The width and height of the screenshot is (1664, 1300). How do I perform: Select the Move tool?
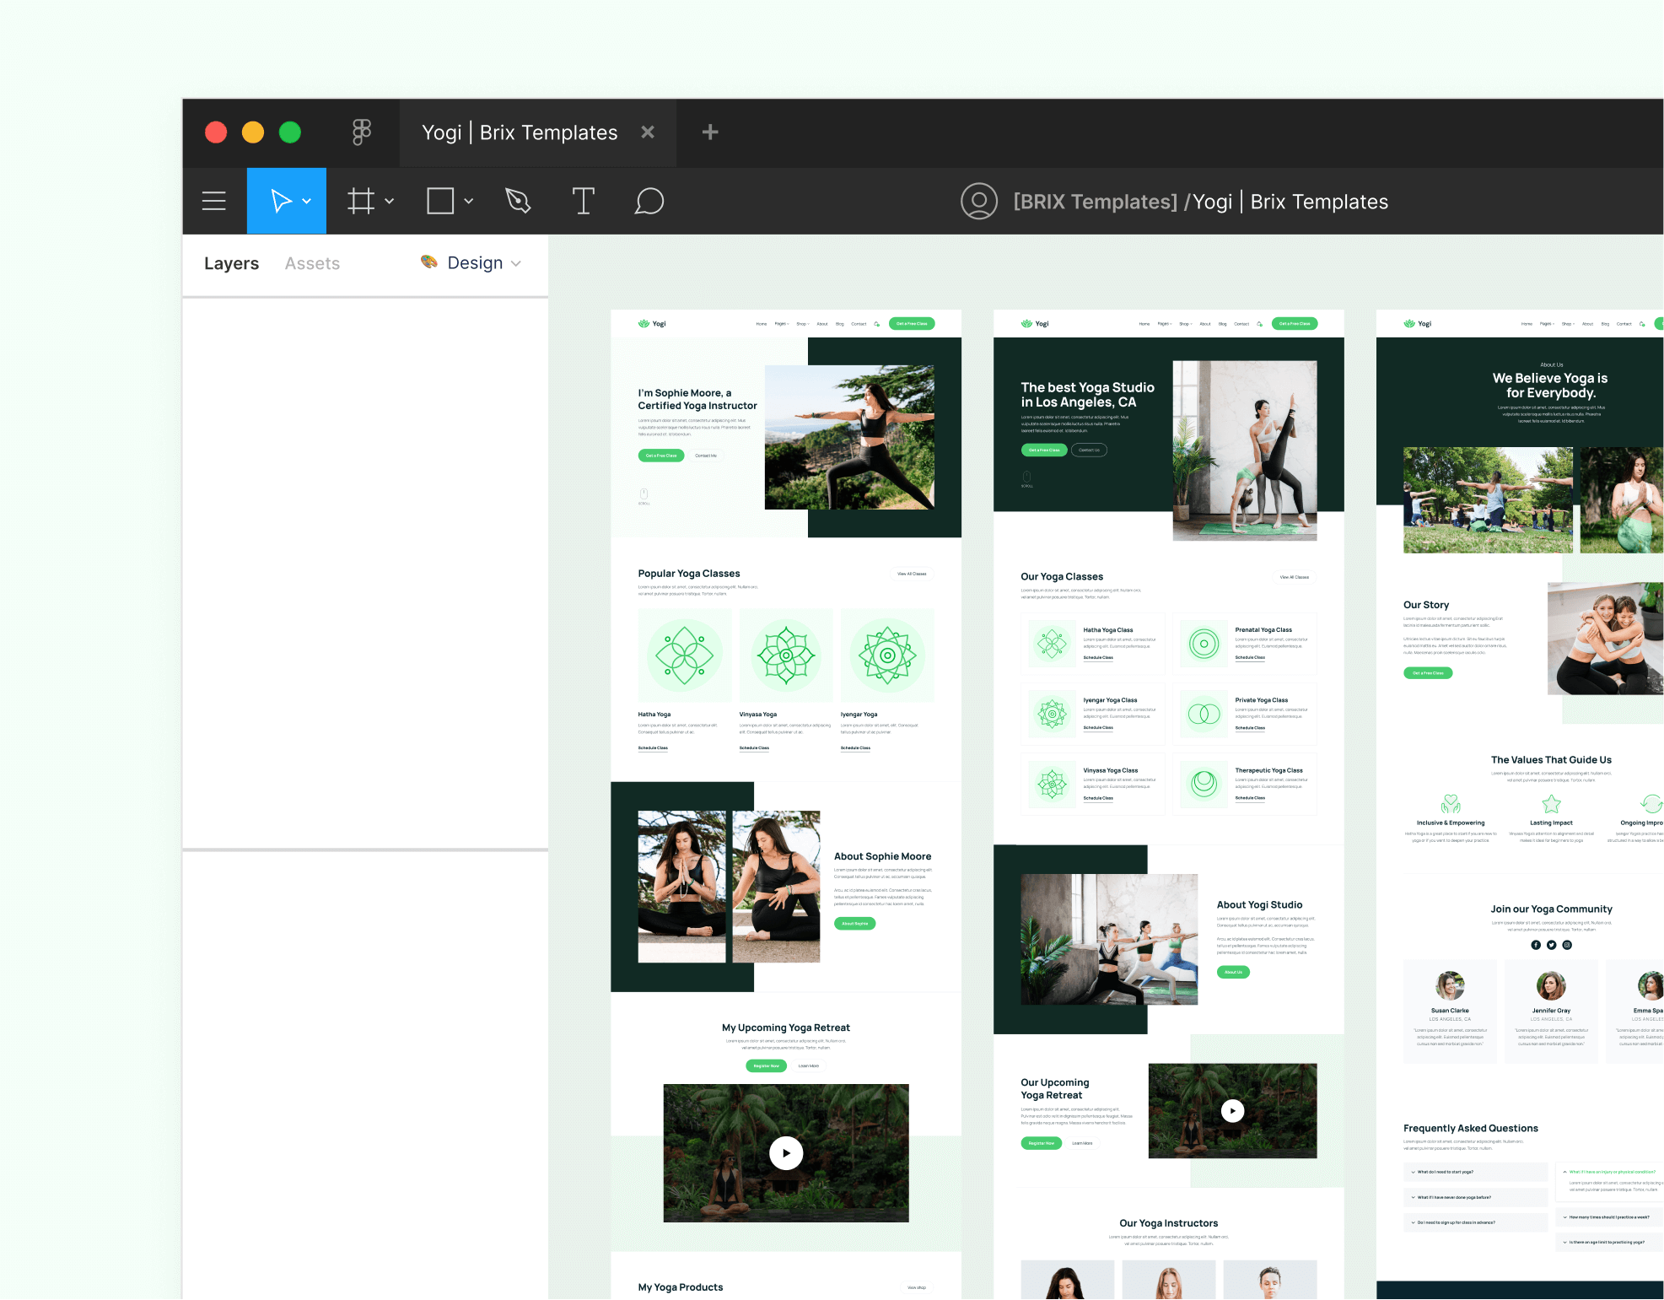coord(280,201)
